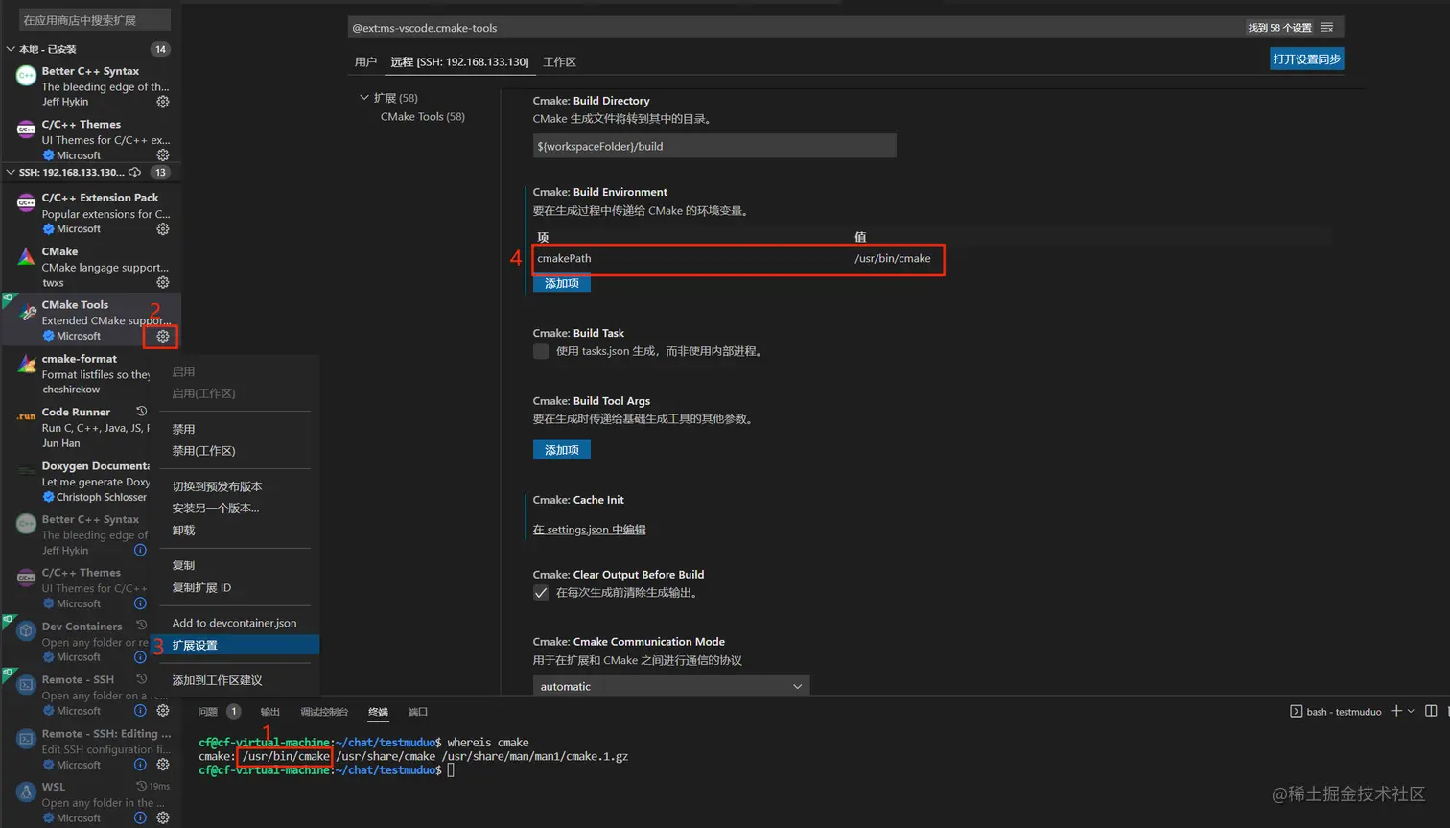1450x828 pixels.
Task: Click 添加项 button under Build Environment
Action: [562, 283]
